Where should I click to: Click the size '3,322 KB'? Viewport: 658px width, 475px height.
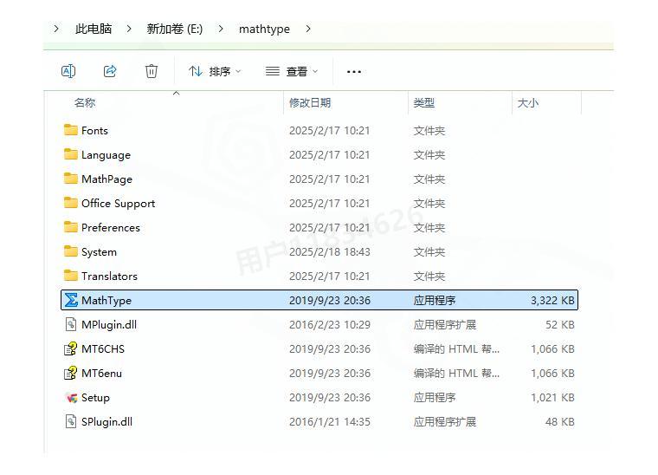point(552,300)
